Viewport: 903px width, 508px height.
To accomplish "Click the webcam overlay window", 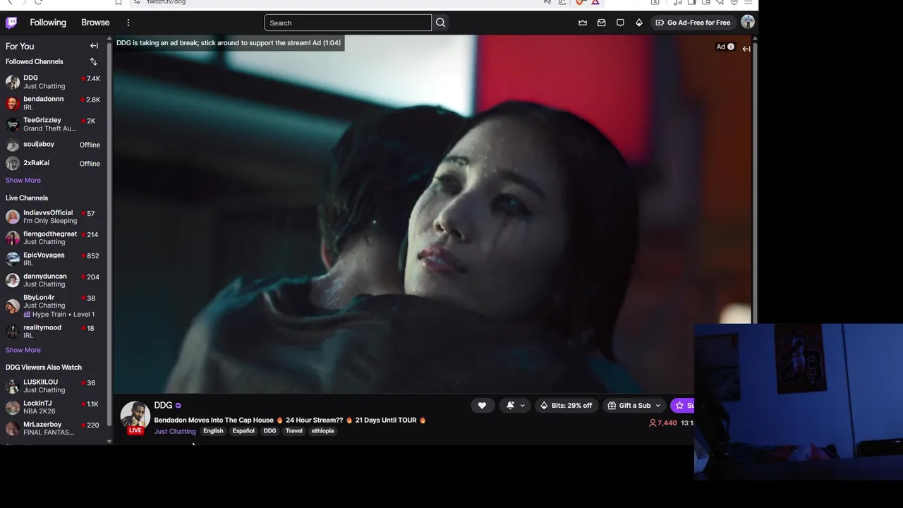I will pyautogui.click(x=799, y=402).
